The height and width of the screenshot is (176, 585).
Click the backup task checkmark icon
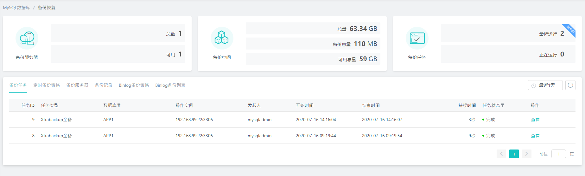(417, 38)
